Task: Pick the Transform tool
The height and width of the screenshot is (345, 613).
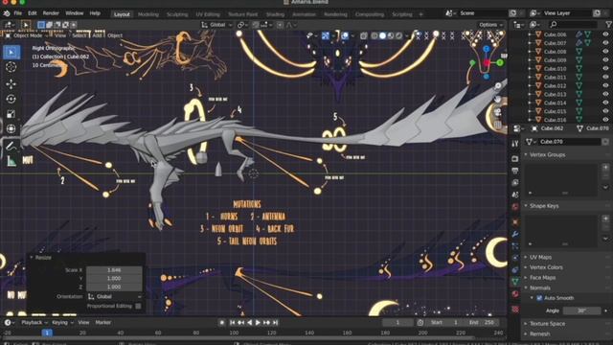Action: 11,128
